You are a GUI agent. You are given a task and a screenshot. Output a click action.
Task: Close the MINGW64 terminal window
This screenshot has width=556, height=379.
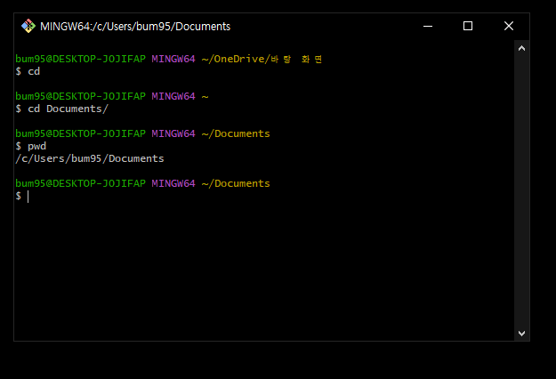[x=509, y=26]
